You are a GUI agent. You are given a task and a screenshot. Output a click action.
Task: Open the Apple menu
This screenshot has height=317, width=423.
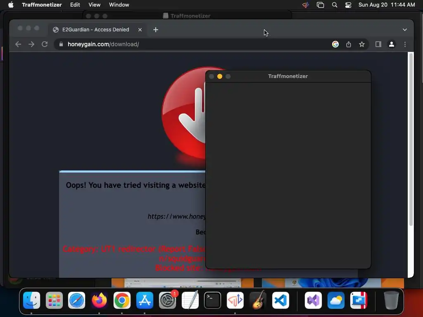pos(10,5)
